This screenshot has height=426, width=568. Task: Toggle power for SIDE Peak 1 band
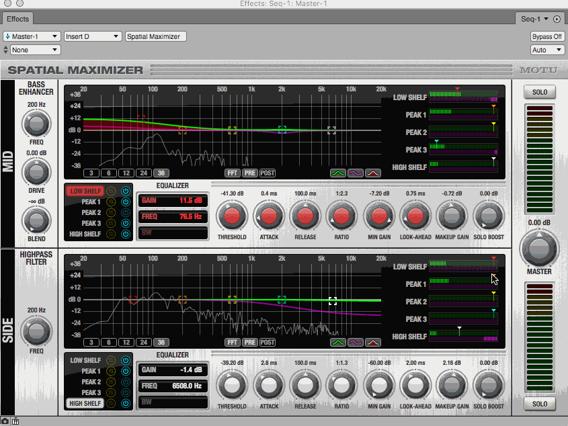[126, 371]
